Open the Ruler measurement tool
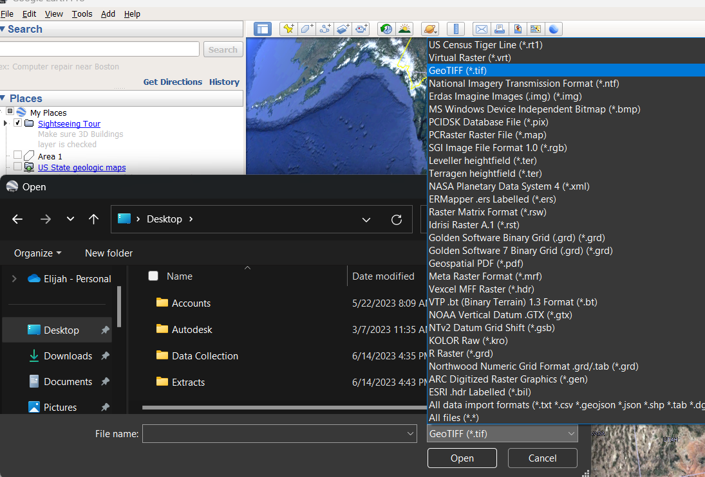The image size is (705, 477). point(456,29)
